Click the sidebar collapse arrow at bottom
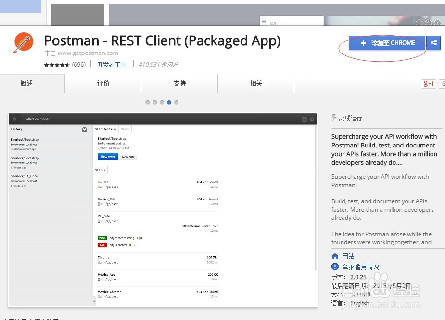Image resolution: width=445 pixels, height=320 pixels. point(94,301)
